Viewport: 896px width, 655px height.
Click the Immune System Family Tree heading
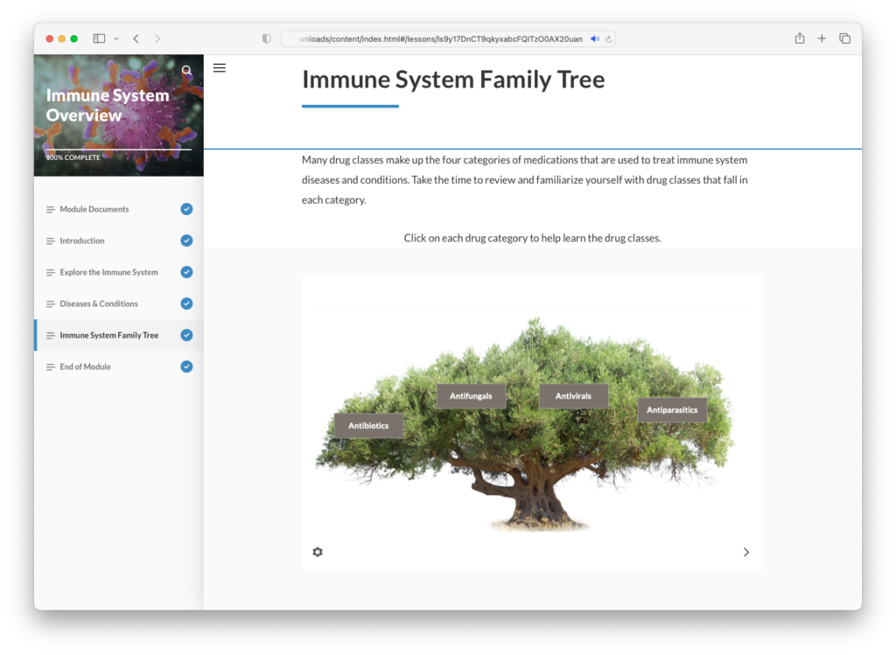453,80
